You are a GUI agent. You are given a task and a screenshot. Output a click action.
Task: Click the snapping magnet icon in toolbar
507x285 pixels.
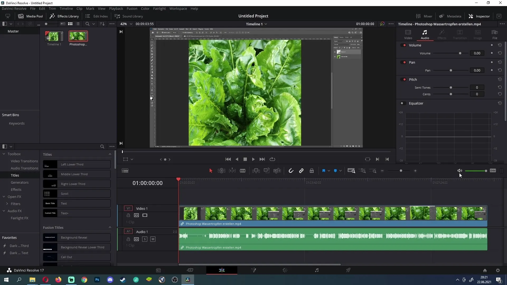[291, 170]
